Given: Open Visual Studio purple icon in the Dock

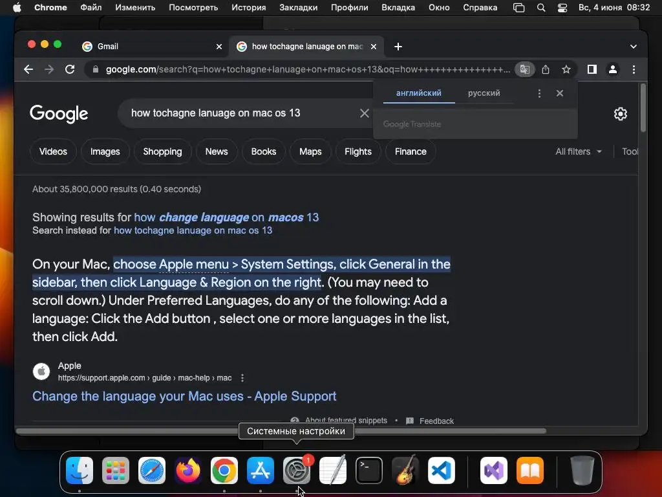Looking at the screenshot, I should (x=494, y=470).
